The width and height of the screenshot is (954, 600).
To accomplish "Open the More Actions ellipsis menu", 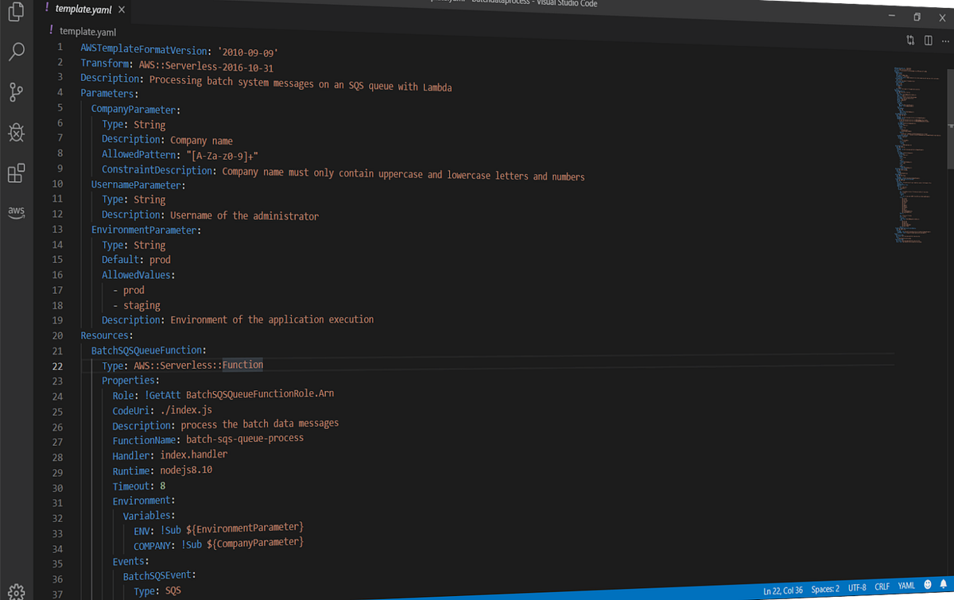I will (945, 41).
